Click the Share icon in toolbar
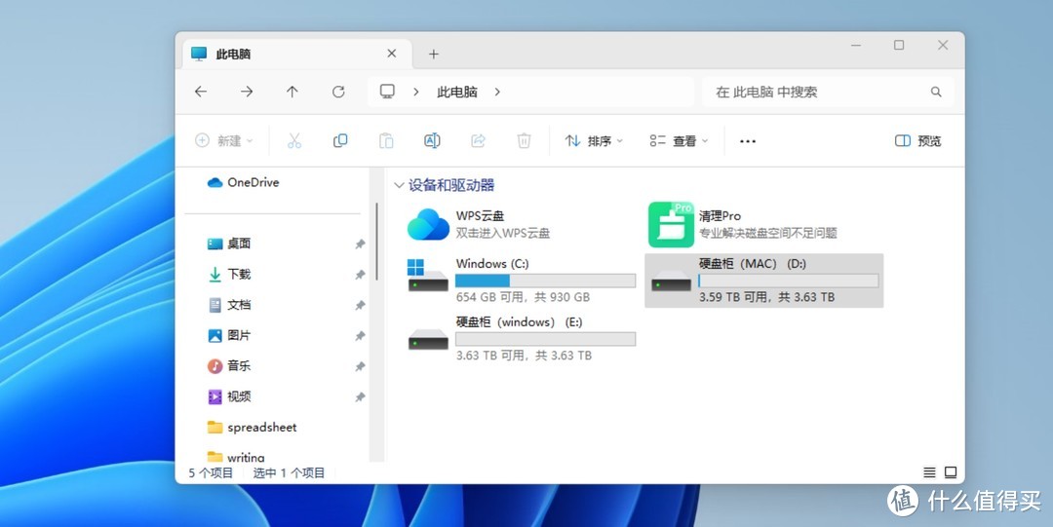This screenshot has height=527, width=1053. coord(478,140)
